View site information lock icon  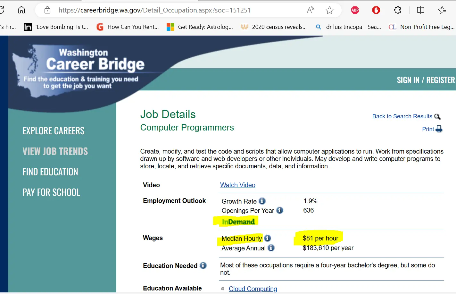[x=47, y=10]
